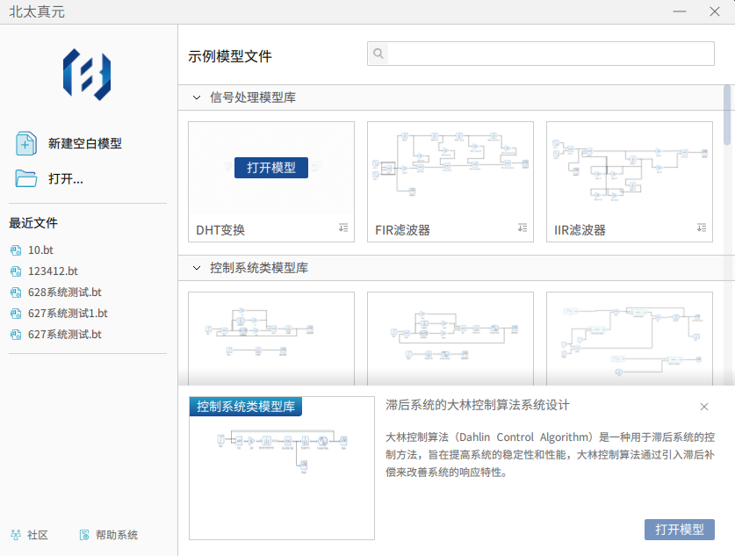
Task: Click 打开模型 button in description panel
Action: click(x=679, y=530)
